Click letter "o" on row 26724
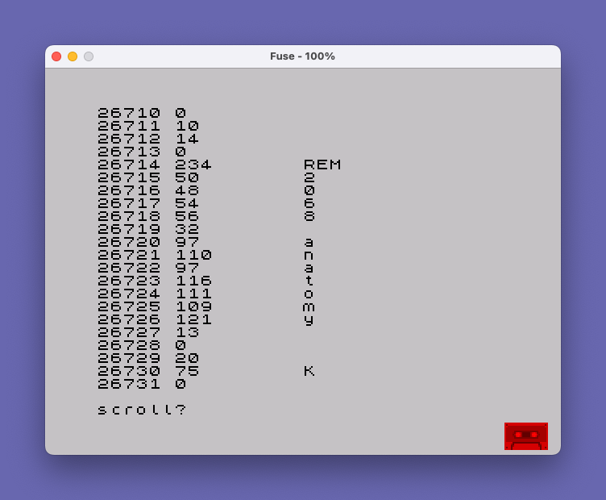 click(x=309, y=294)
